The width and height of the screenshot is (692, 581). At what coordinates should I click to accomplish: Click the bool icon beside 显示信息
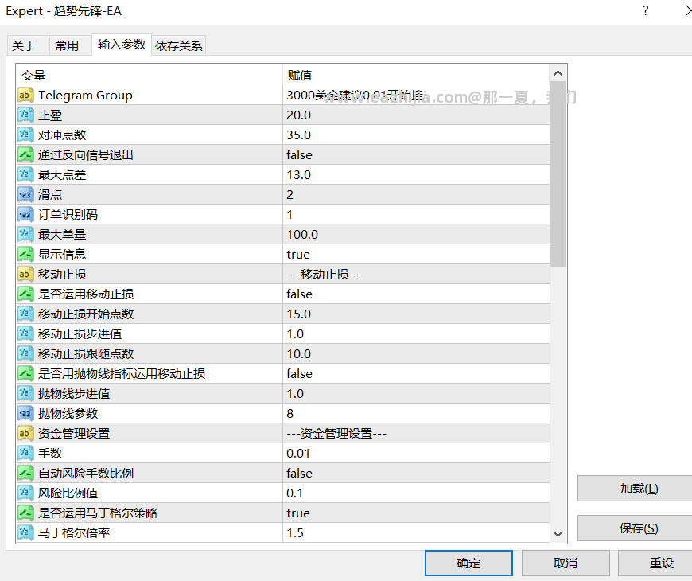coord(25,255)
